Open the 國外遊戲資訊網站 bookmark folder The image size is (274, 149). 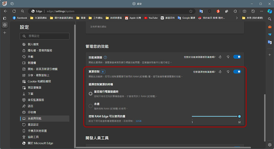point(61,18)
